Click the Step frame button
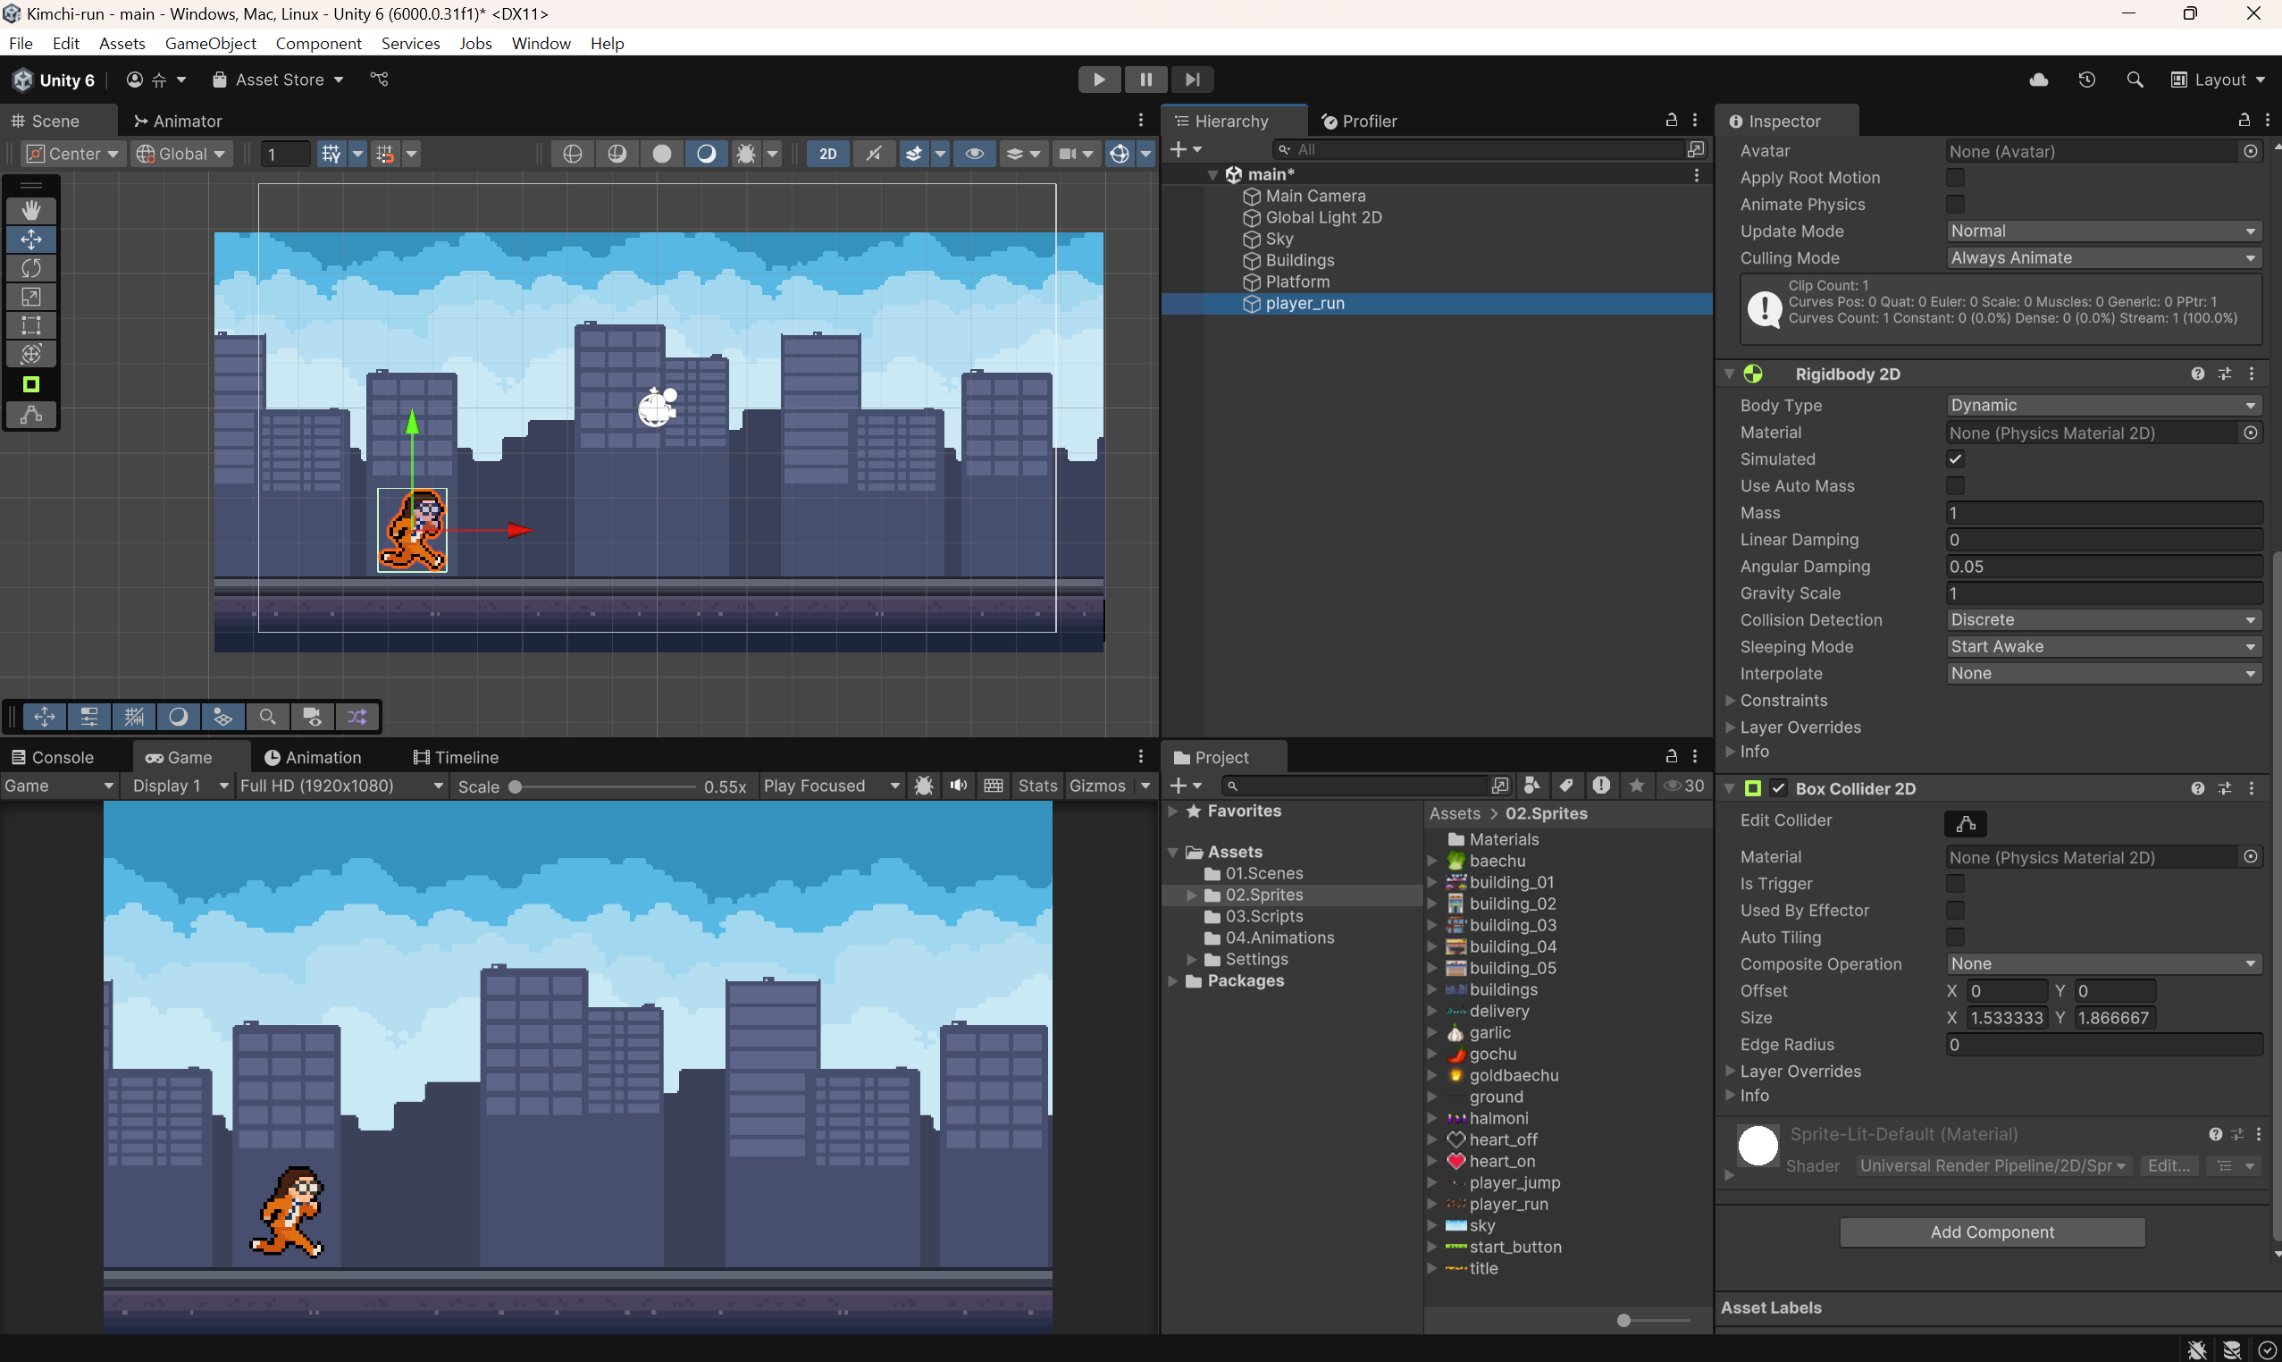The height and width of the screenshot is (1362, 2282). [1192, 80]
